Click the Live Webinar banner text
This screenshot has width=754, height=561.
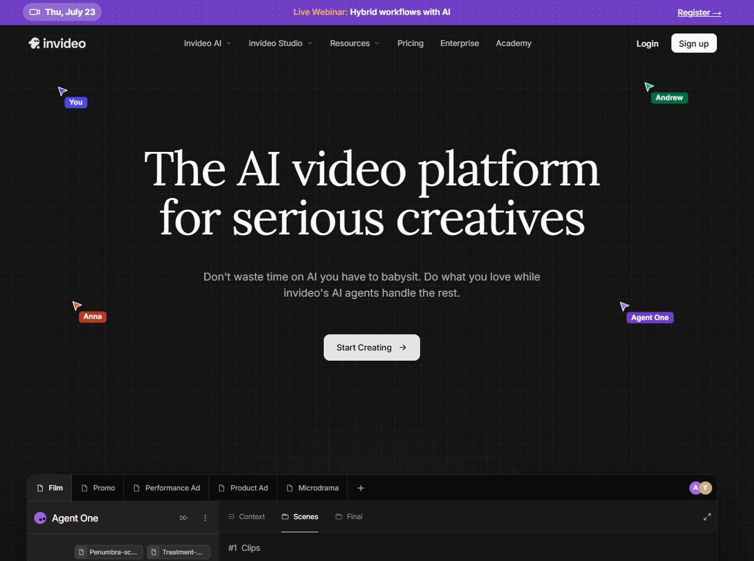point(372,12)
